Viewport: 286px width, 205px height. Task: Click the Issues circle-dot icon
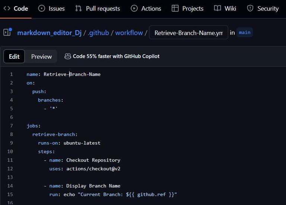click(x=42, y=9)
